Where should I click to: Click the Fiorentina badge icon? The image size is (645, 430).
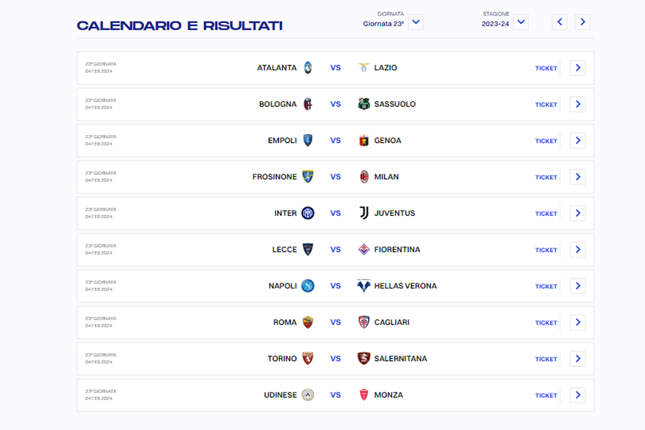[364, 249]
